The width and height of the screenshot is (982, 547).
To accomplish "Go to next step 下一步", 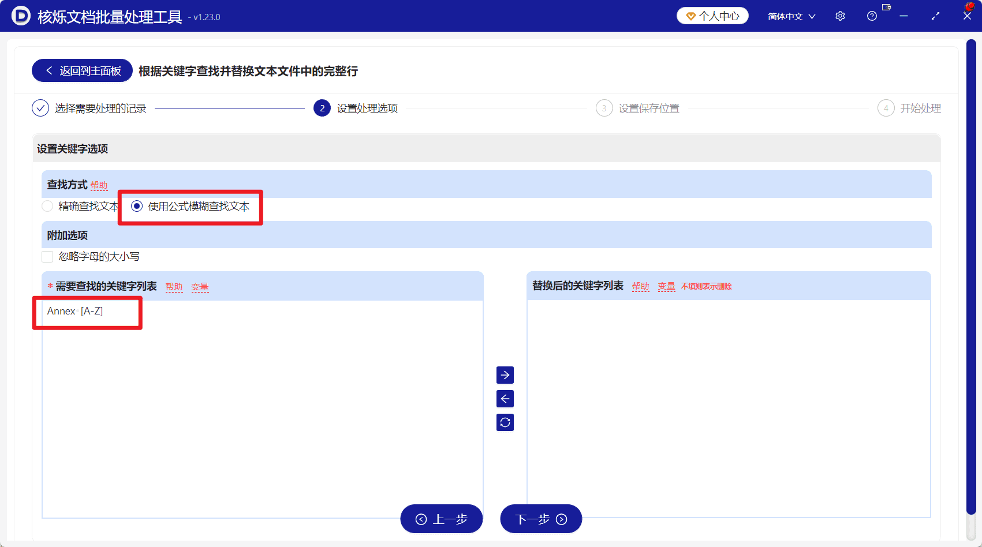I will (x=541, y=519).
